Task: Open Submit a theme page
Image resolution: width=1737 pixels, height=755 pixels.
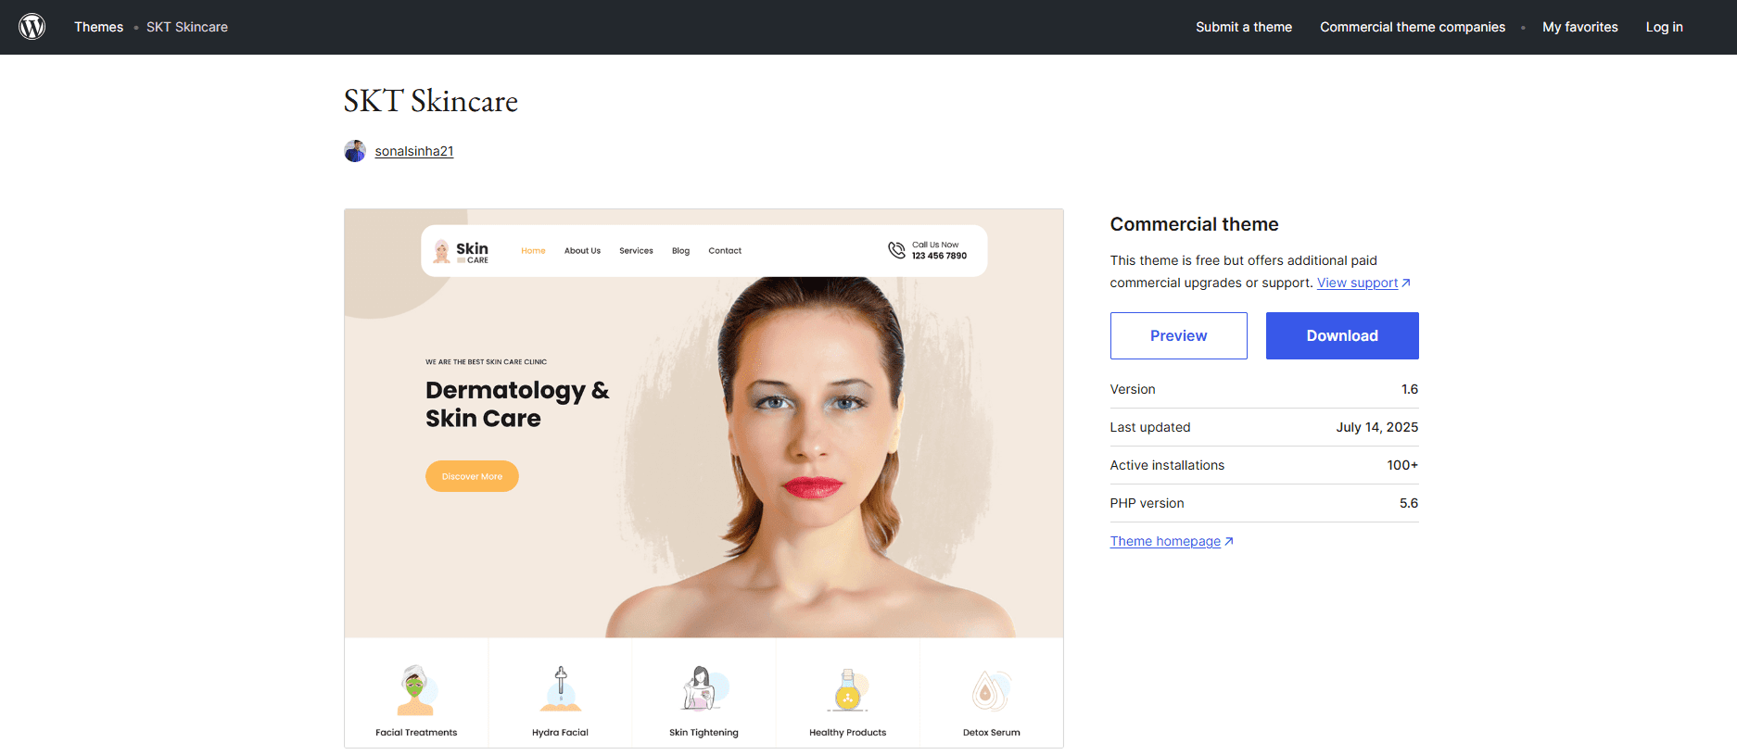Action: pyautogui.click(x=1244, y=27)
